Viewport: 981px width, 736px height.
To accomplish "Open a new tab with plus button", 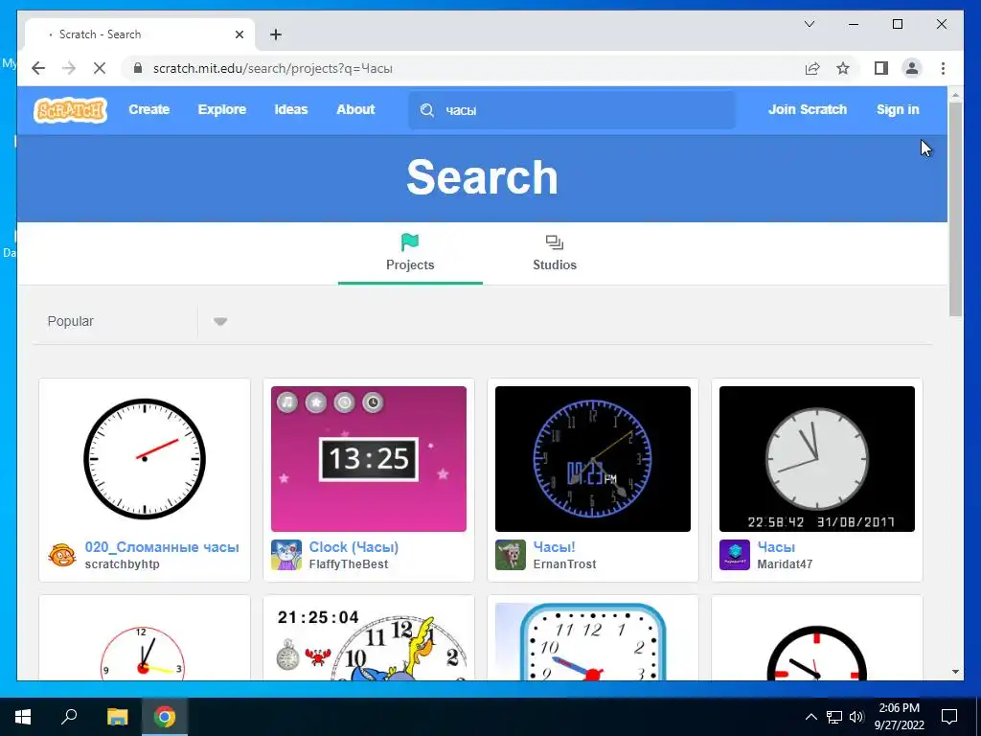I will coord(276,34).
